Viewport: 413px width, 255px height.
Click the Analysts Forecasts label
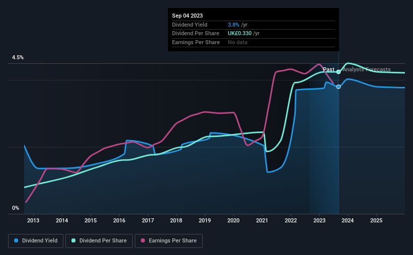366,69
